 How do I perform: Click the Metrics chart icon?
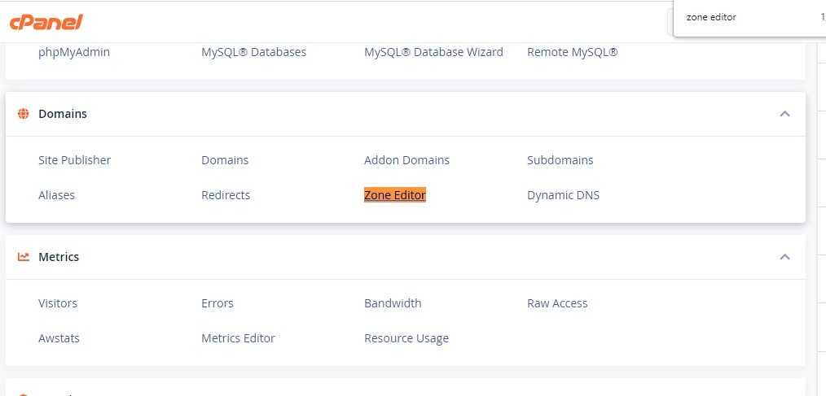click(x=24, y=257)
